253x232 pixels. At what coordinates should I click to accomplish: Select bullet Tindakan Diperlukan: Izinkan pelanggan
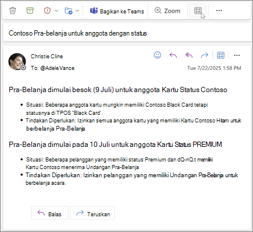pyautogui.click(x=132, y=179)
